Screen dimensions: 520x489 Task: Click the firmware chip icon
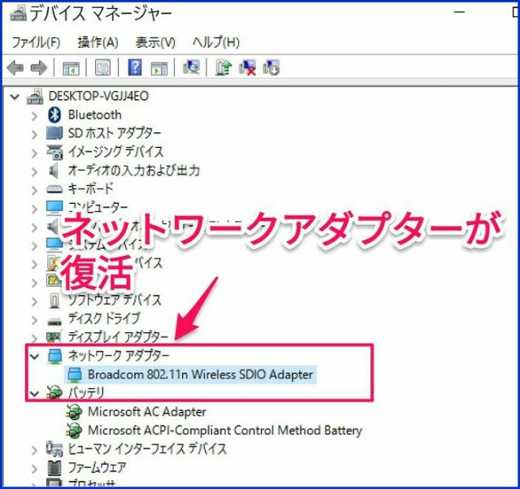point(54,467)
